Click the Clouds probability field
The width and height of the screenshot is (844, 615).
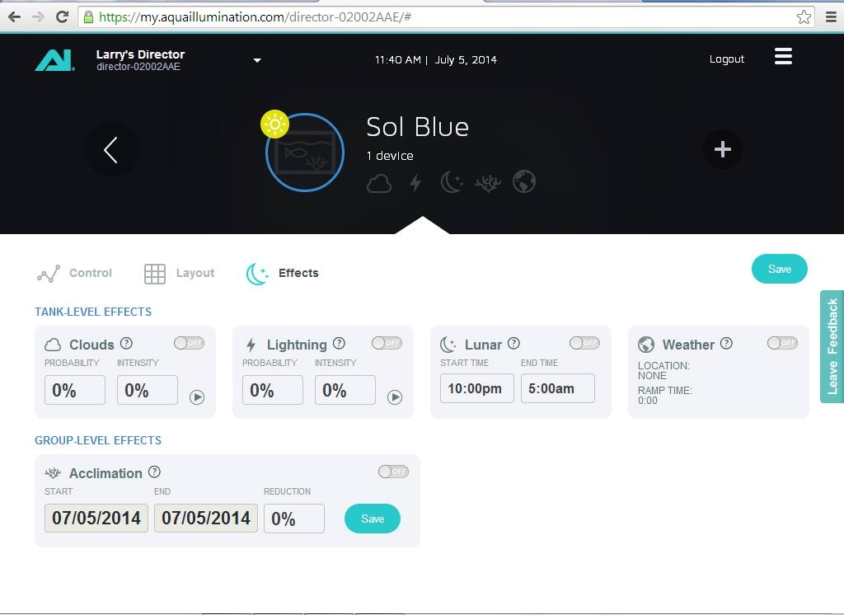(75, 390)
